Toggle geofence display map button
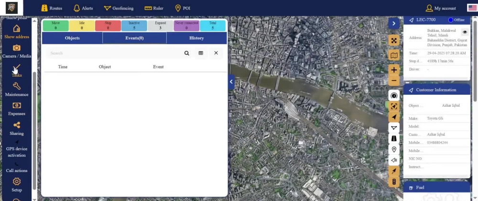The width and height of the screenshot is (478, 201). click(394, 128)
